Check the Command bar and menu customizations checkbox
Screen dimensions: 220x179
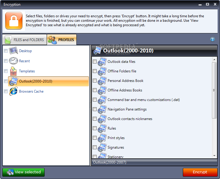(x=95, y=99)
